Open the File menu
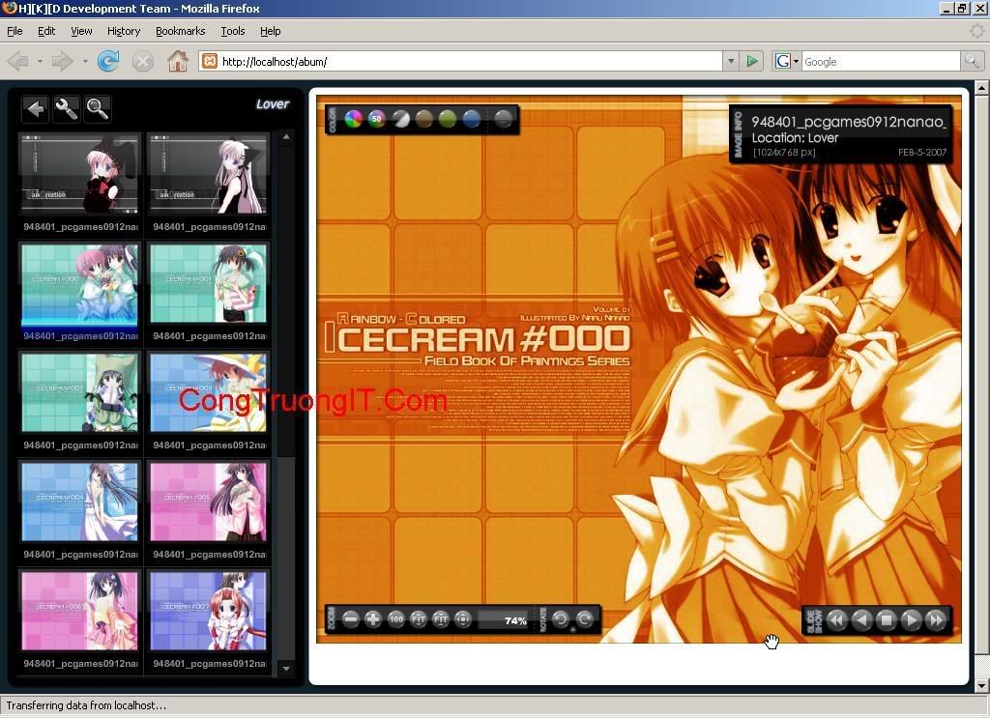The width and height of the screenshot is (990, 718). [15, 31]
